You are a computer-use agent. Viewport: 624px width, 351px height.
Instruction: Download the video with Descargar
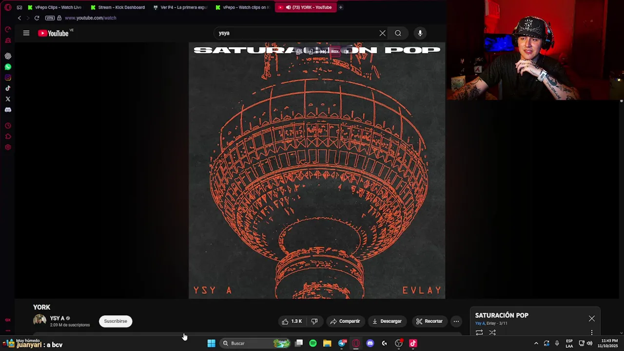coord(387,321)
